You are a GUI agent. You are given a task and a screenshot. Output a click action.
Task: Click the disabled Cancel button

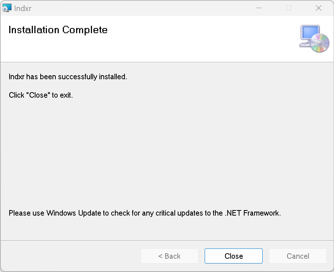[298, 256]
